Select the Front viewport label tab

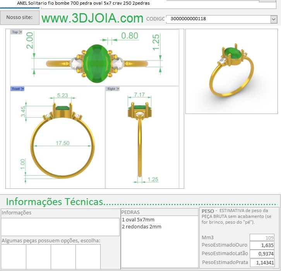pyautogui.click(x=16, y=89)
